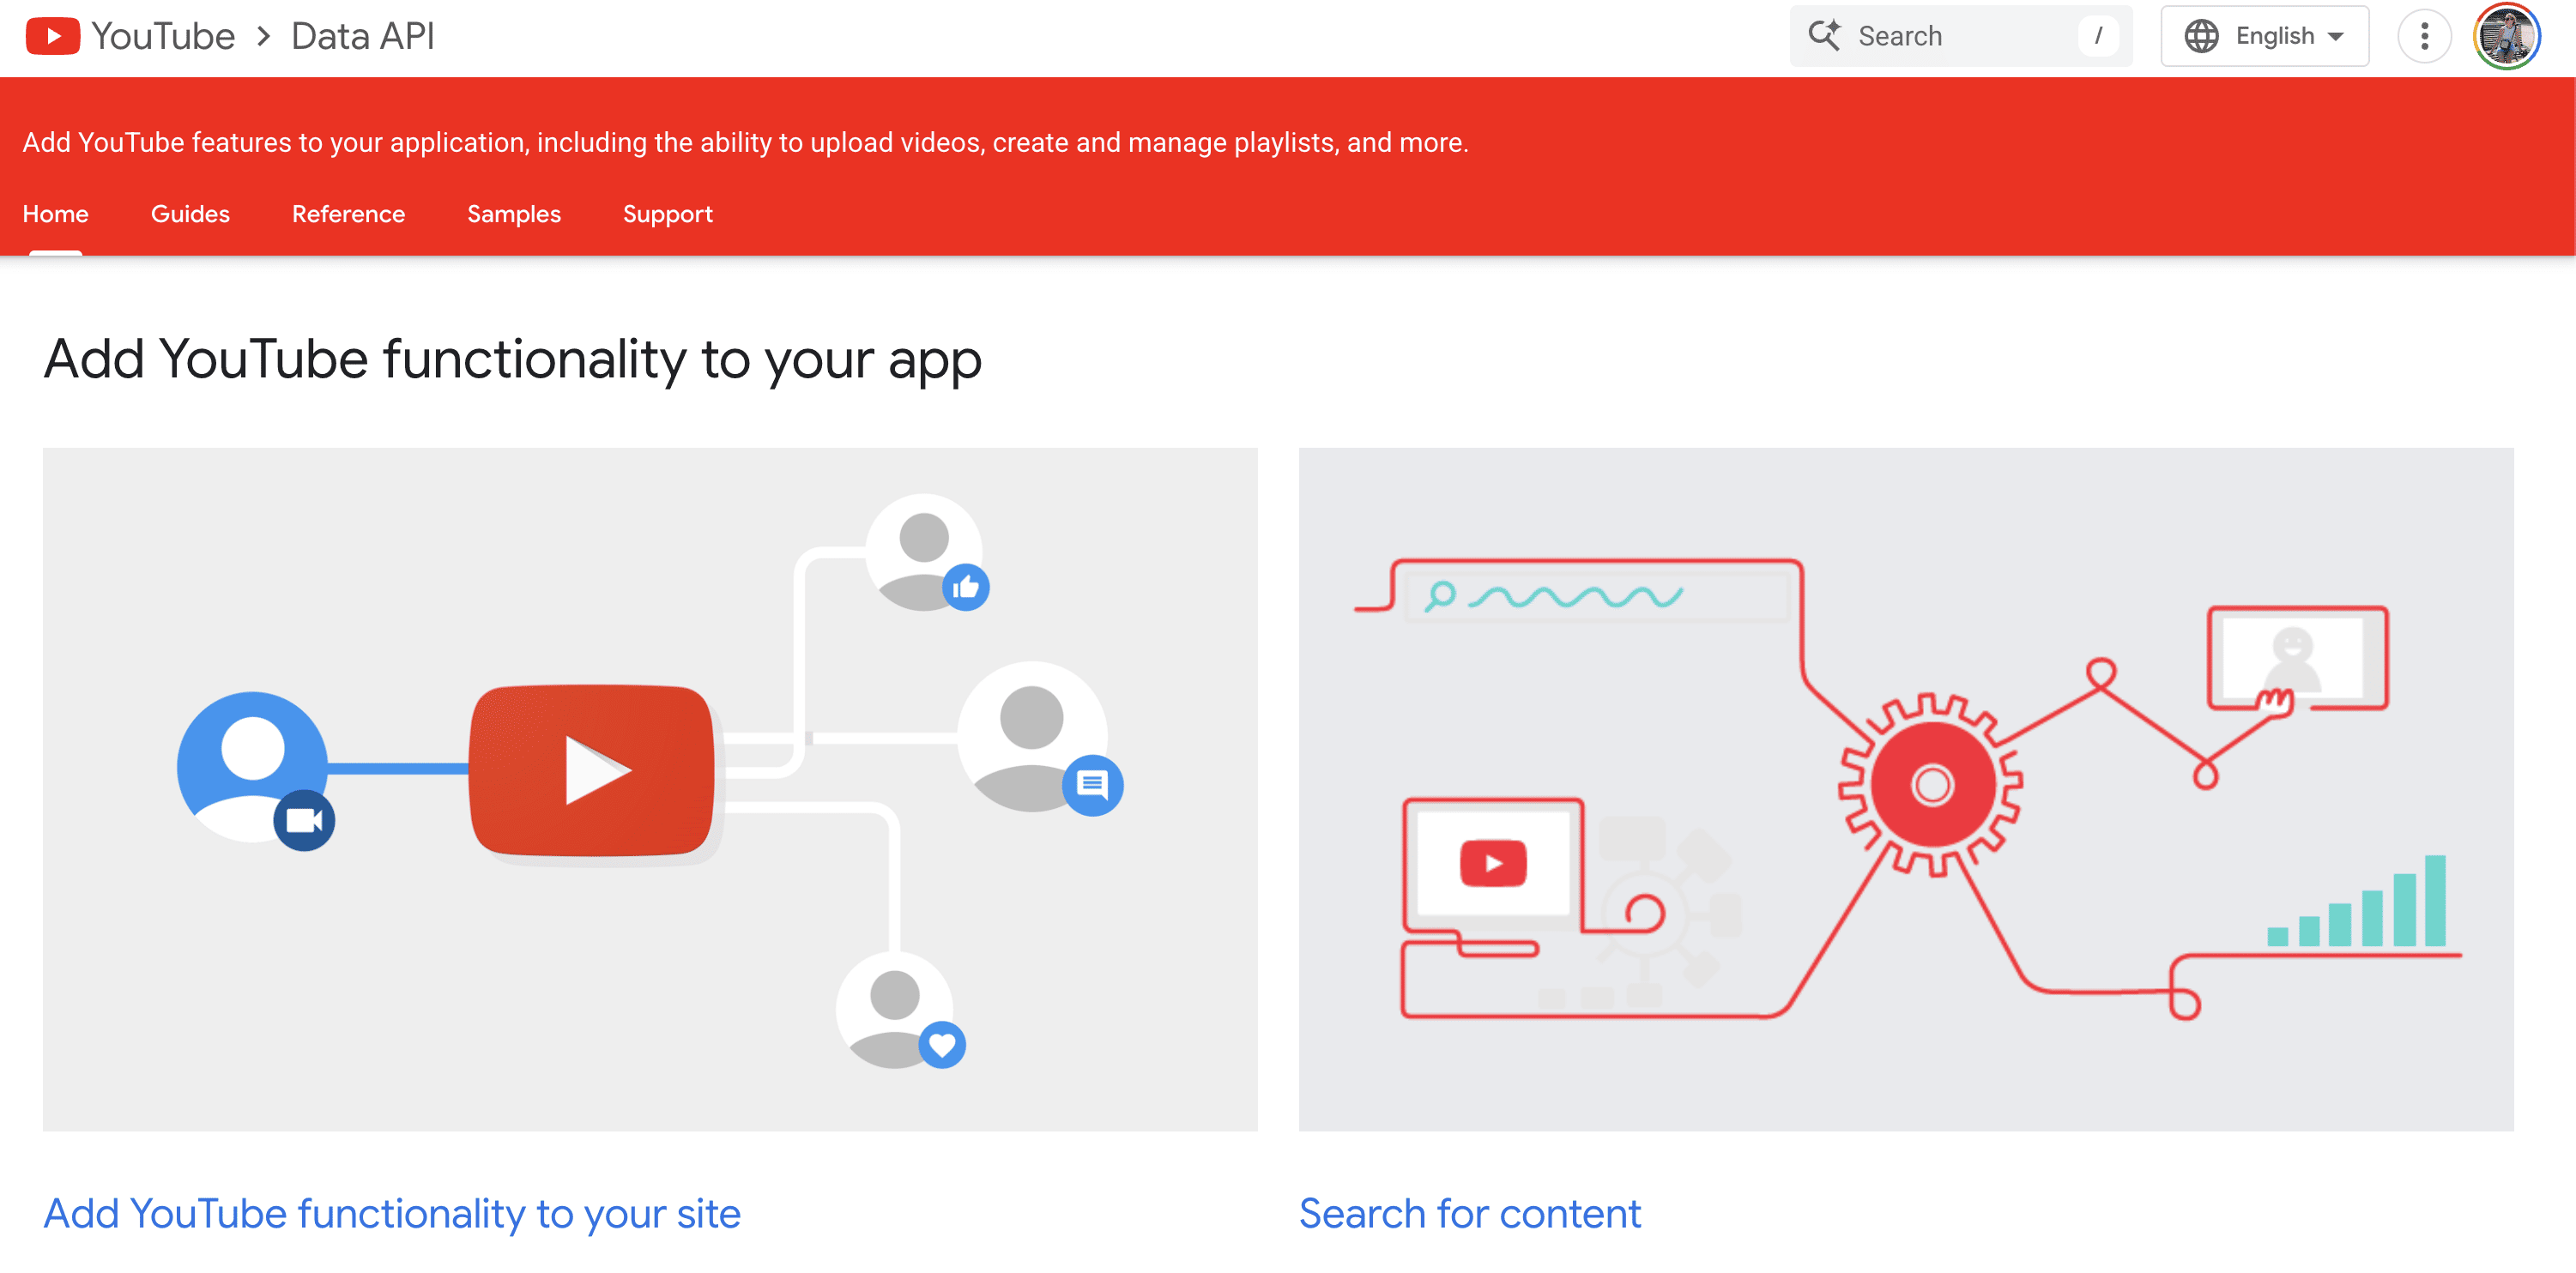Switch to the Reference tab
Viewport: 2576px width, 1273px height.
348,214
